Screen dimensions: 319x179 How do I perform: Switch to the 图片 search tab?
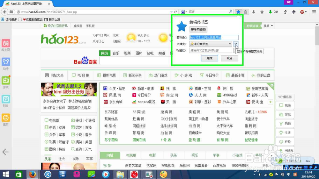pos(139,53)
